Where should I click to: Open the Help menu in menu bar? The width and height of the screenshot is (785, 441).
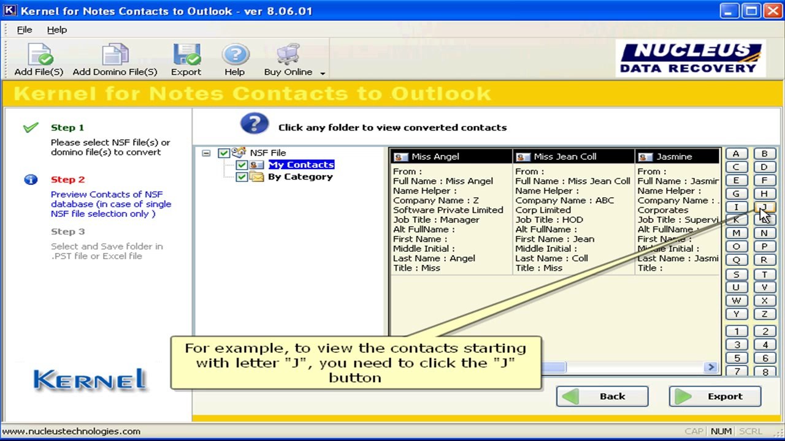(x=57, y=29)
